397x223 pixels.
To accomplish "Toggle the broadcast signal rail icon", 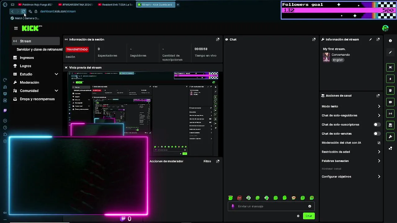I will pyautogui.click(x=390, y=114).
